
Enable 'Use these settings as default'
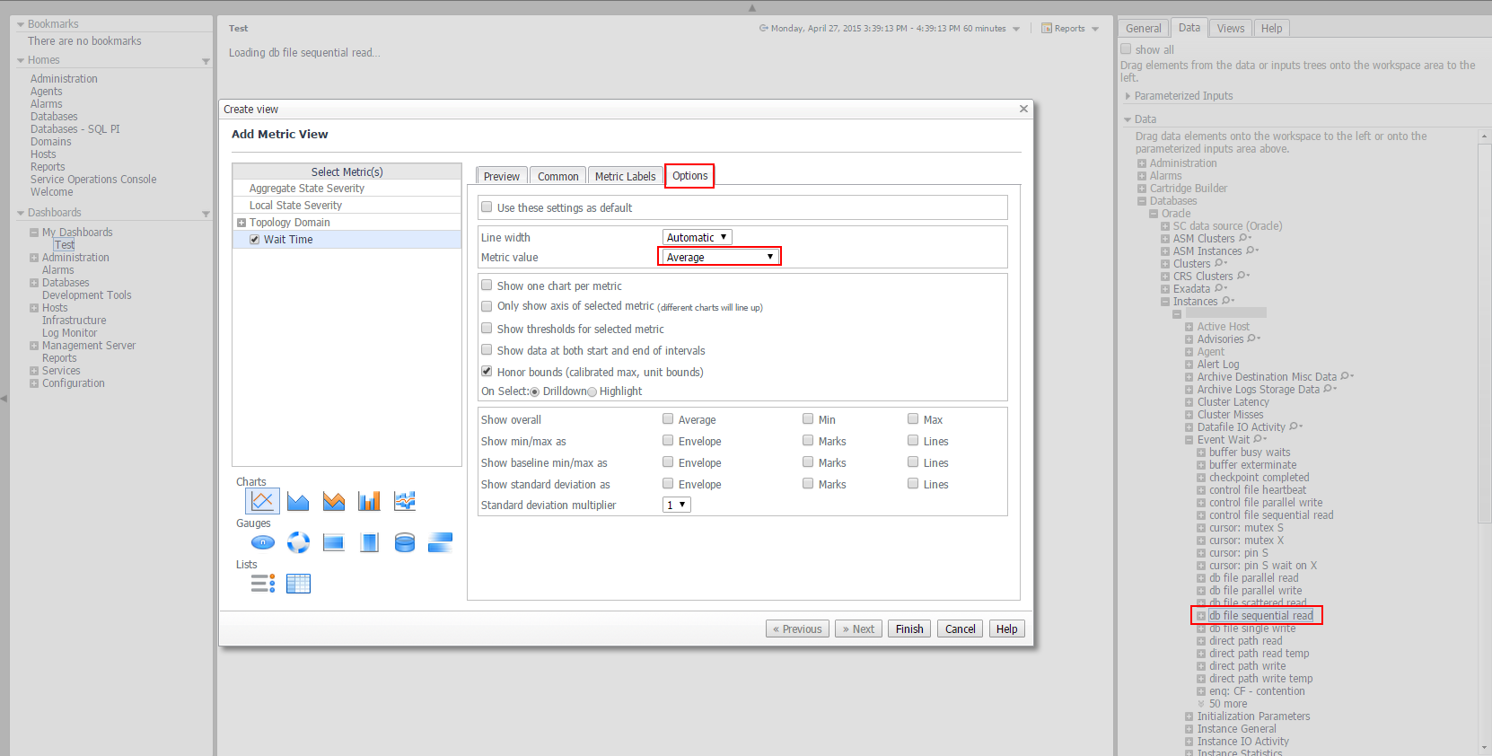(487, 207)
